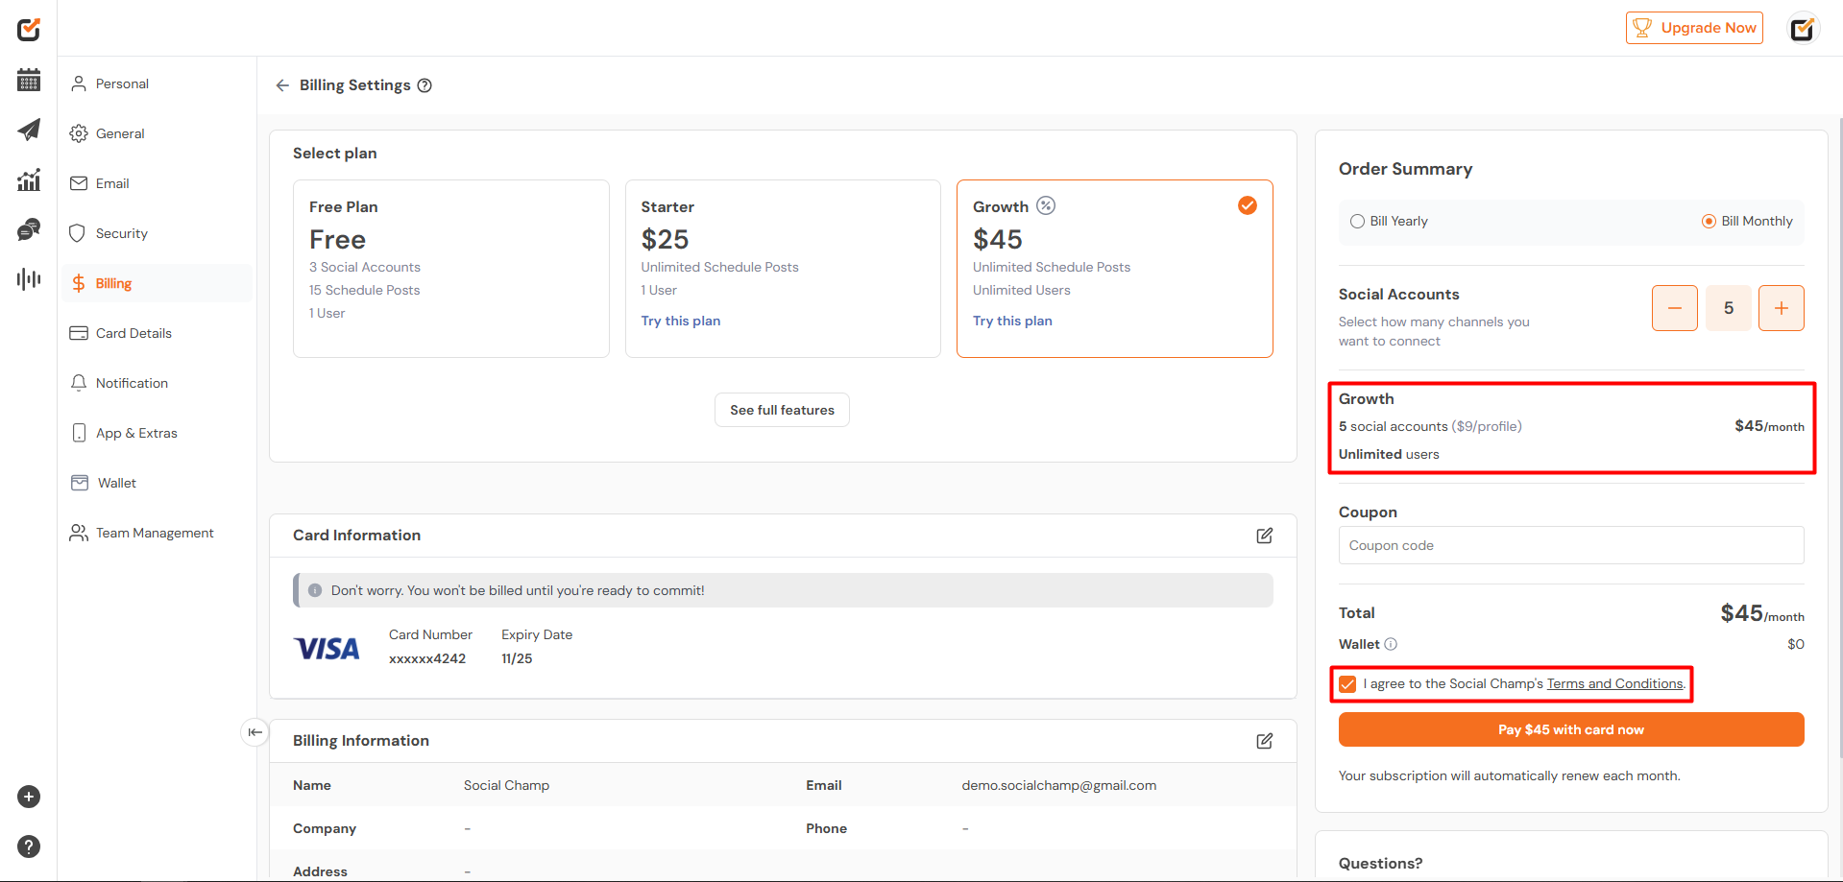
Task: Click the Growth plan selected checkmark
Action: point(1248,205)
